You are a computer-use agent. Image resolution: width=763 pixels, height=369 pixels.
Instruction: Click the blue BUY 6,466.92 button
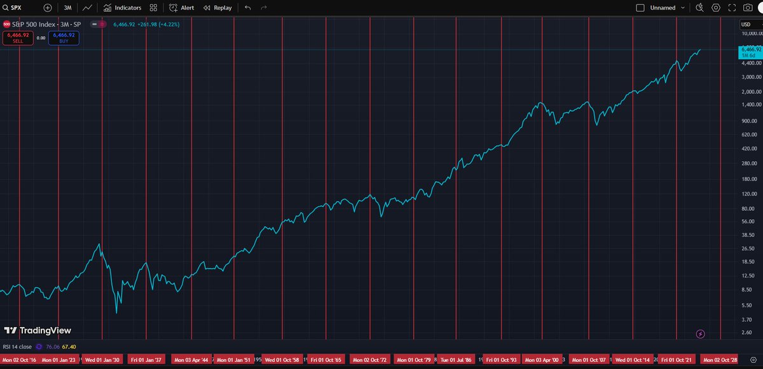(x=65, y=37)
